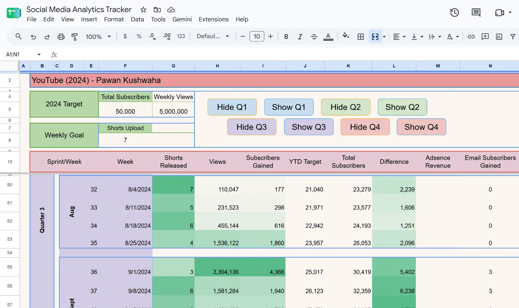519x308 pixels.
Task: Click the Show Q2 button
Action: click(x=402, y=107)
